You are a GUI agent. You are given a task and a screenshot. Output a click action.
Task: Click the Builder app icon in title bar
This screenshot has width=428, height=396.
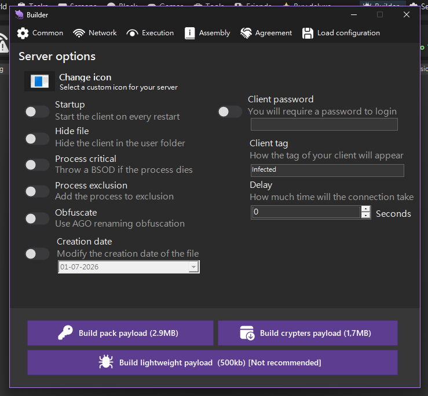click(x=19, y=14)
